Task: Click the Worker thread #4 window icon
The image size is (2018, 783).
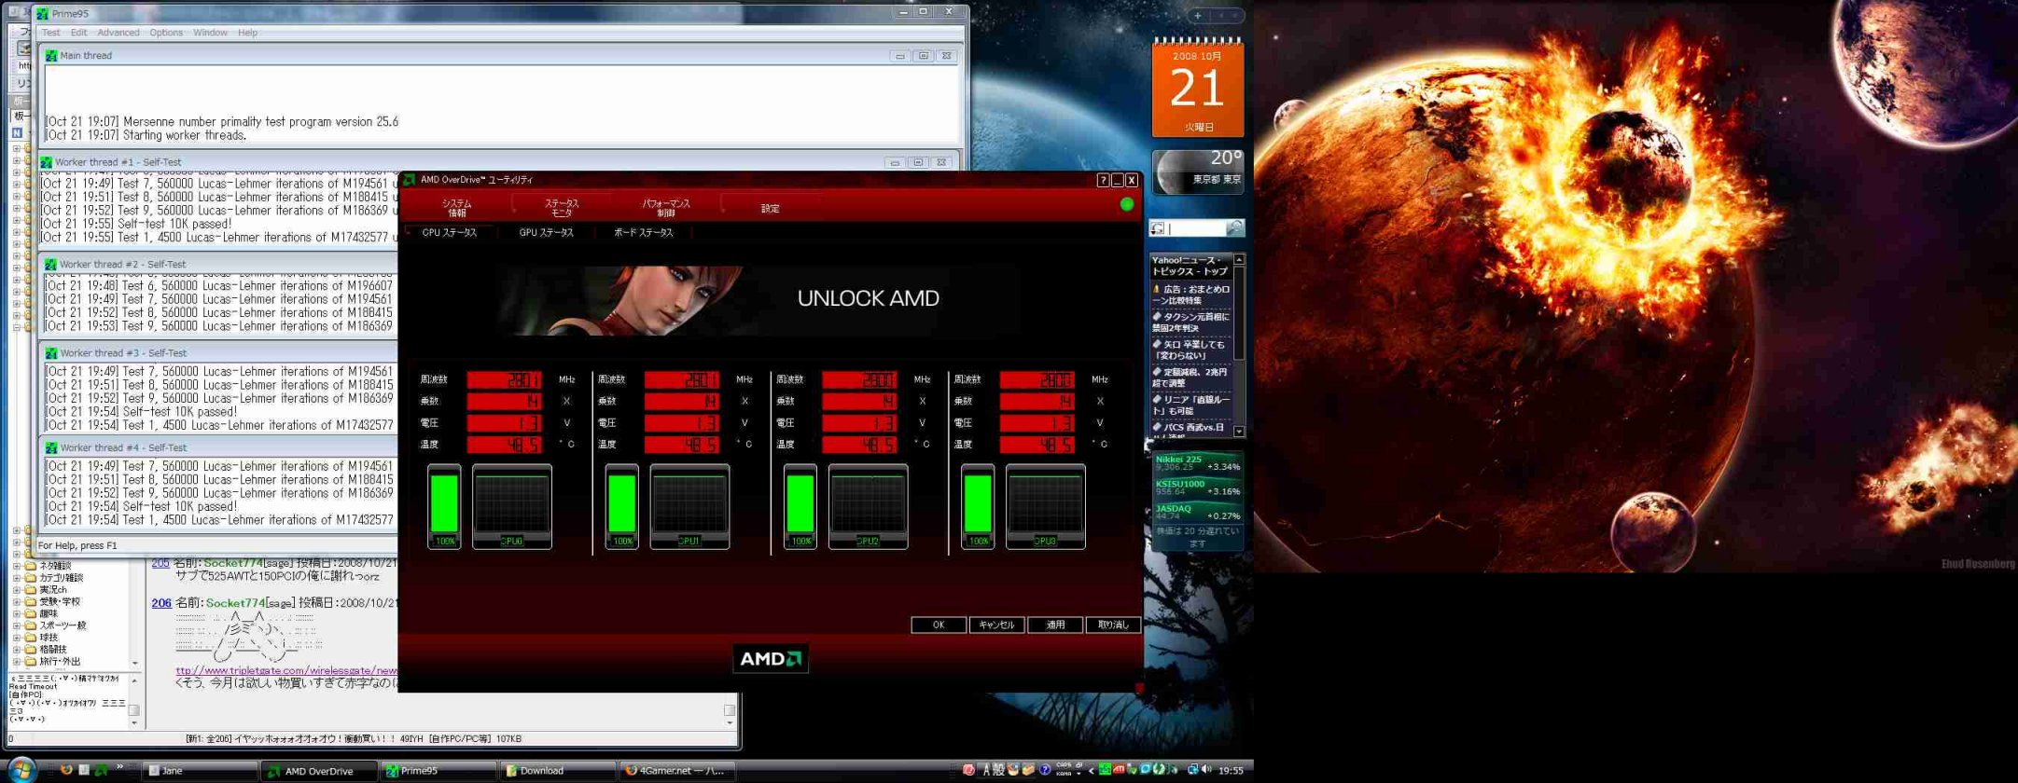Action: (x=50, y=448)
